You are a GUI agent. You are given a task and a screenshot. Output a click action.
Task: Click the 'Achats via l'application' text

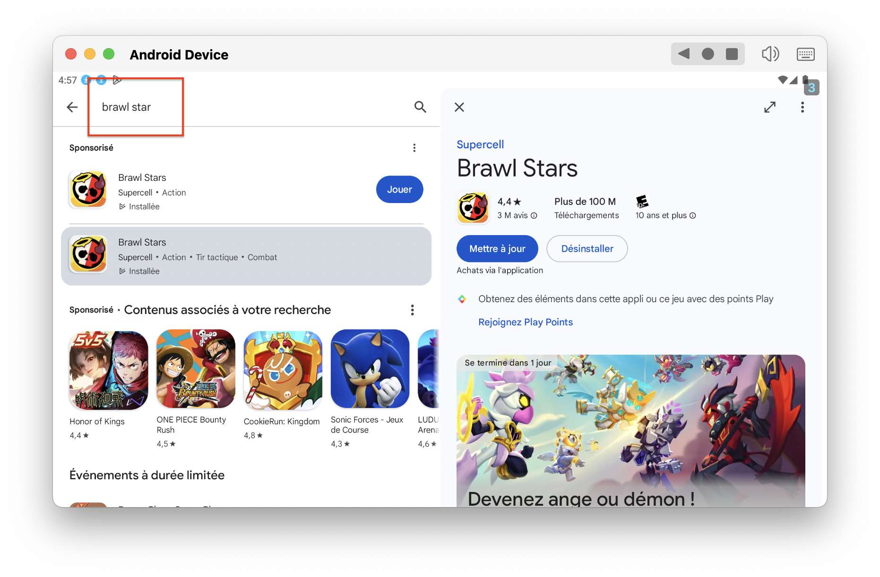500,270
